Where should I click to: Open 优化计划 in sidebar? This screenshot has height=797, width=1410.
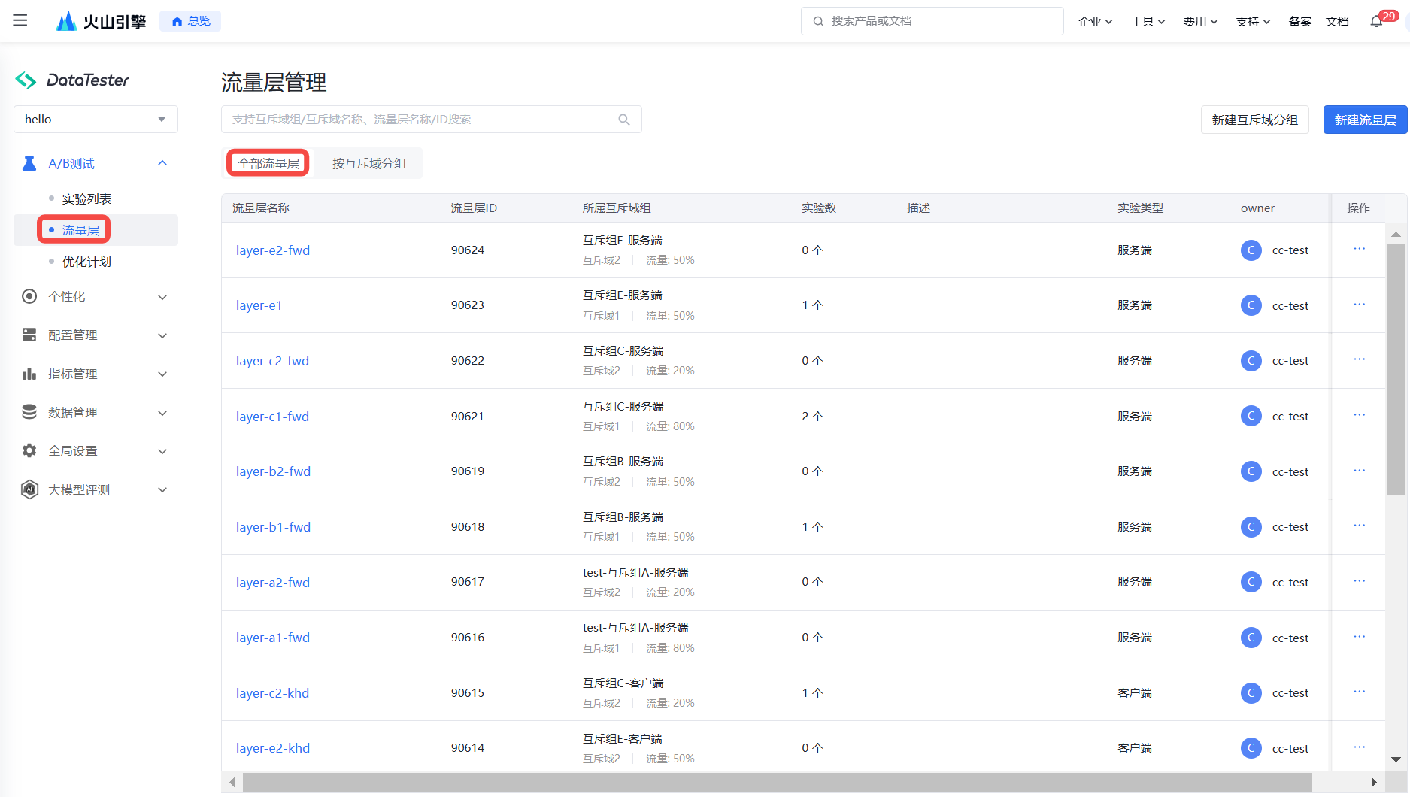86,262
